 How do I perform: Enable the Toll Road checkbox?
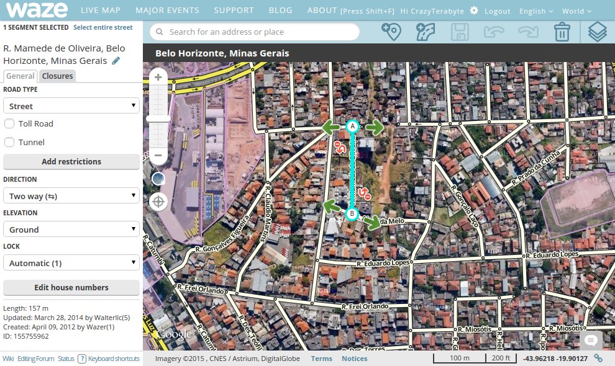(9, 123)
